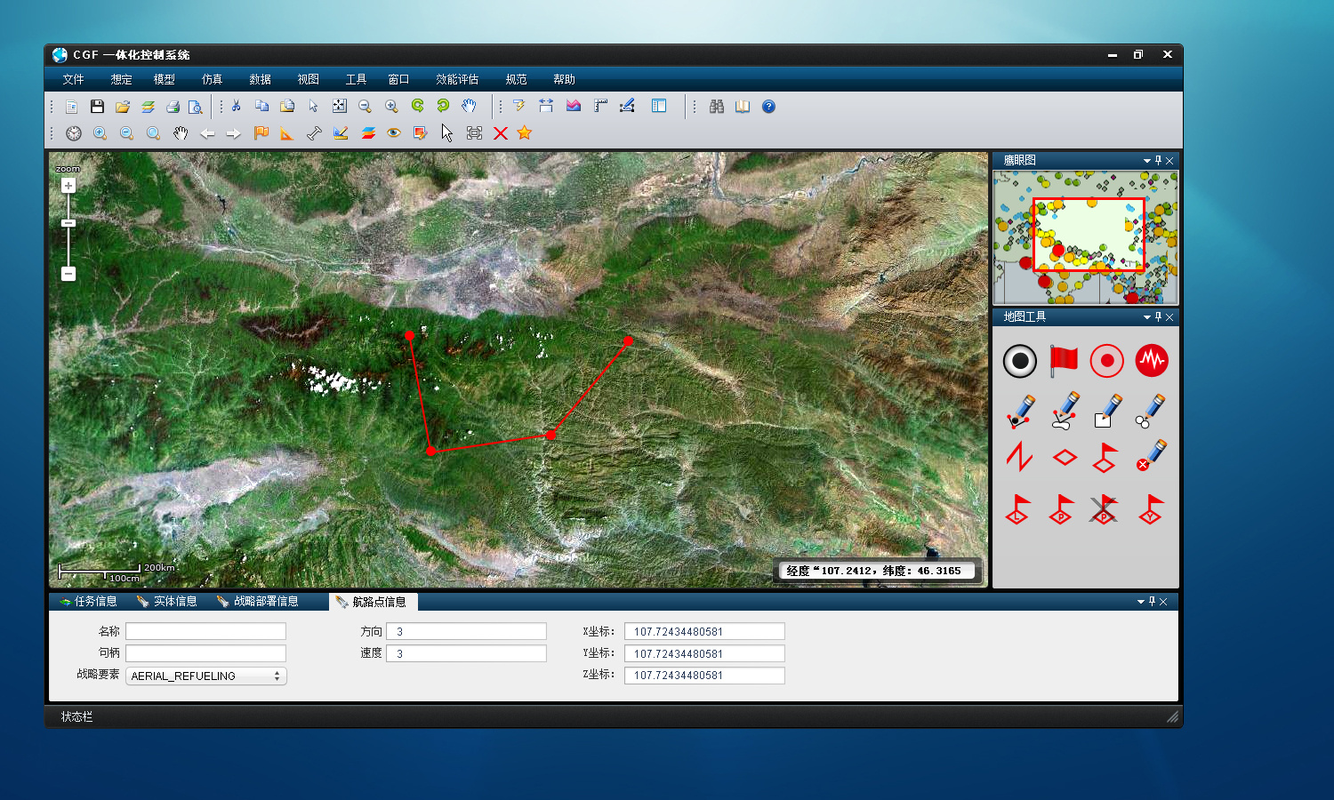This screenshot has width=1334, height=800.
Task: Click the open book icon
Action: 743,107
